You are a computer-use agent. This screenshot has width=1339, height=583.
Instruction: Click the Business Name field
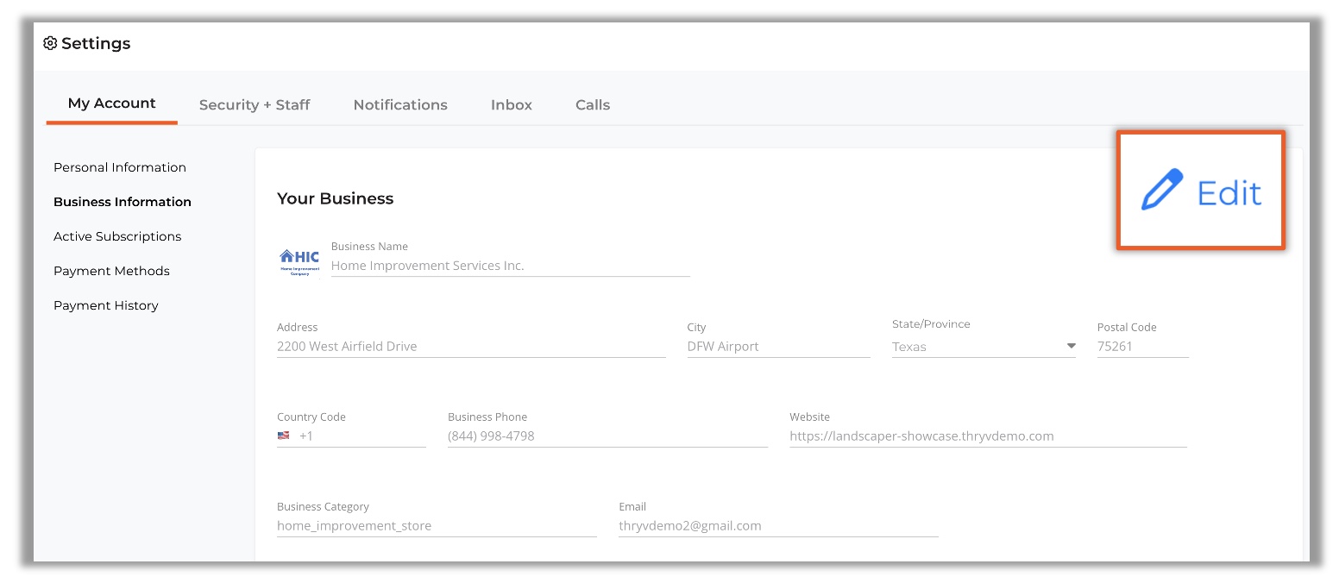[x=511, y=266]
